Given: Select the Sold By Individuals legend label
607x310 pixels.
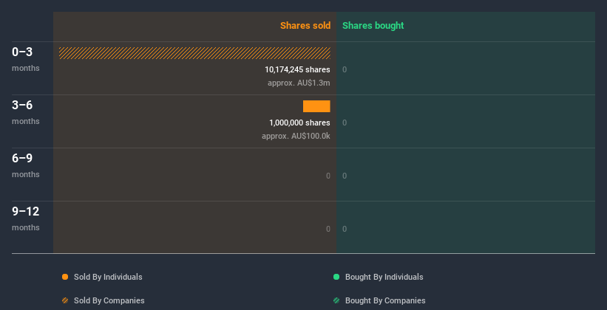Looking at the screenshot, I should point(108,277).
